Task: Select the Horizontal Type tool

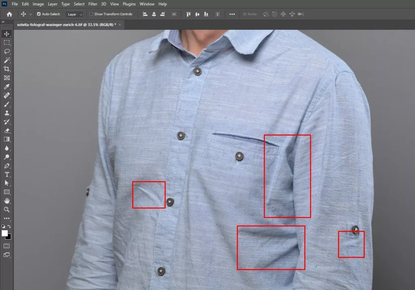Action: (7, 175)
